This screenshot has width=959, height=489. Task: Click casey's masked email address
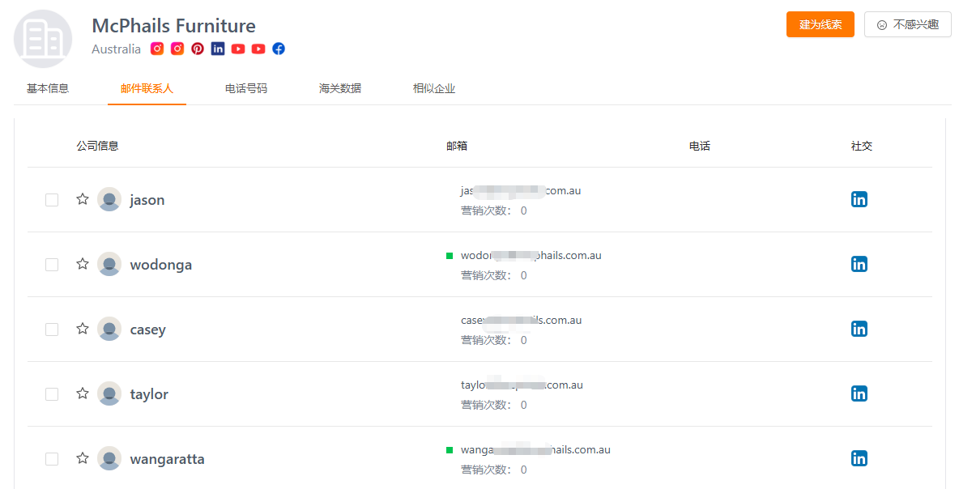521,321
